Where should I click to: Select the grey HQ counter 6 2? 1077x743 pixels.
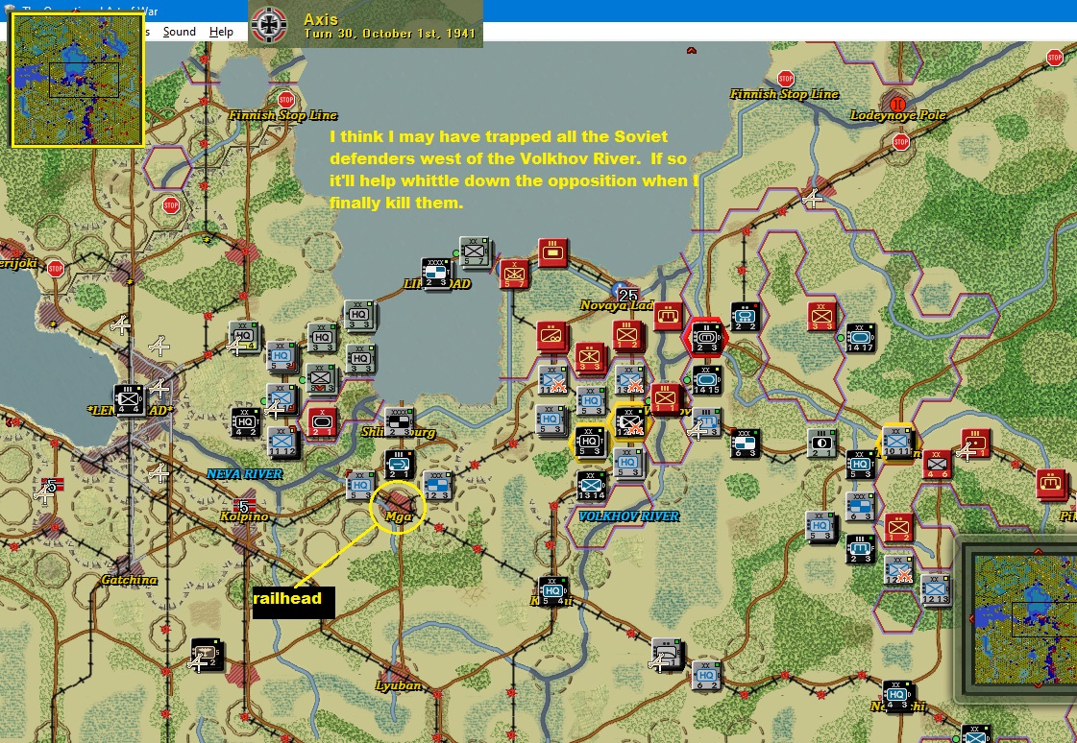coord(706,675)
